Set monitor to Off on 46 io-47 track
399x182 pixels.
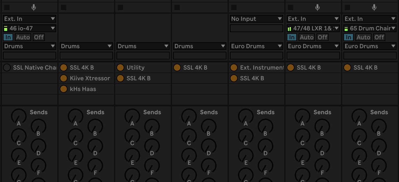(x=39, y=37)
